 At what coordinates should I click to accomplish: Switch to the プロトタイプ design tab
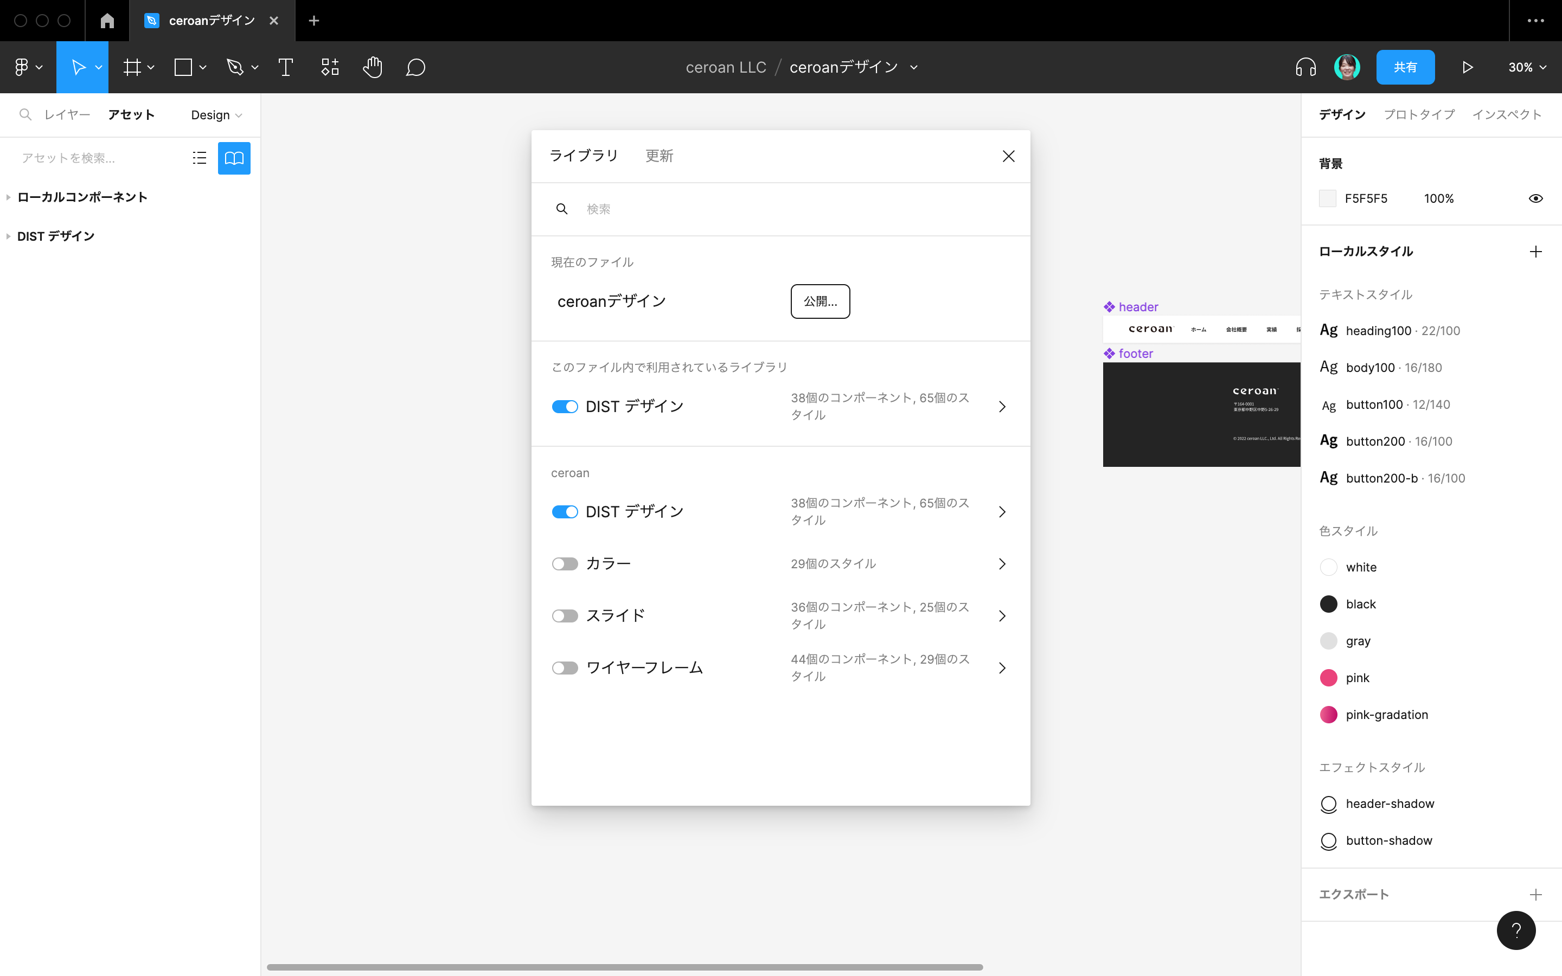pos(1419,113)
